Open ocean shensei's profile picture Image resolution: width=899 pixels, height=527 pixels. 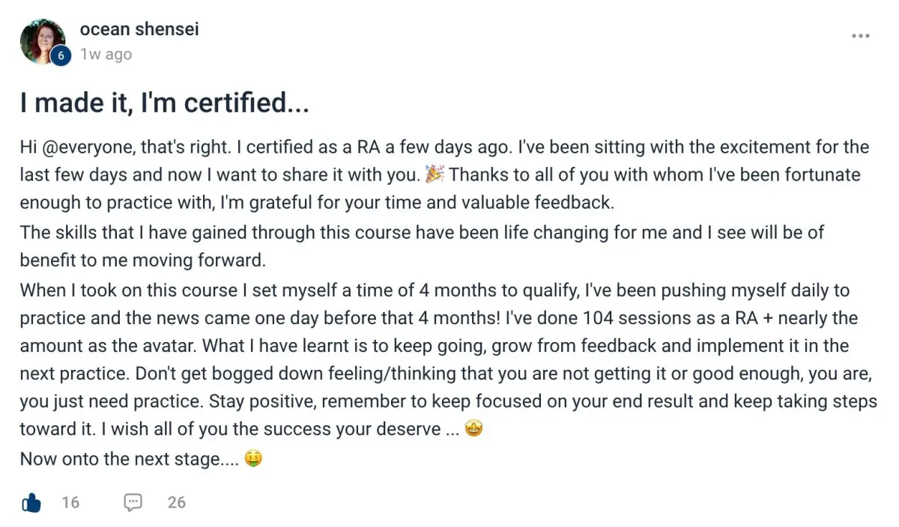tap(43, 42)
